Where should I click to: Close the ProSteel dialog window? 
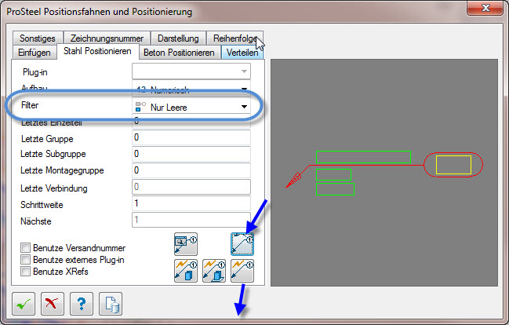(485, 8)
